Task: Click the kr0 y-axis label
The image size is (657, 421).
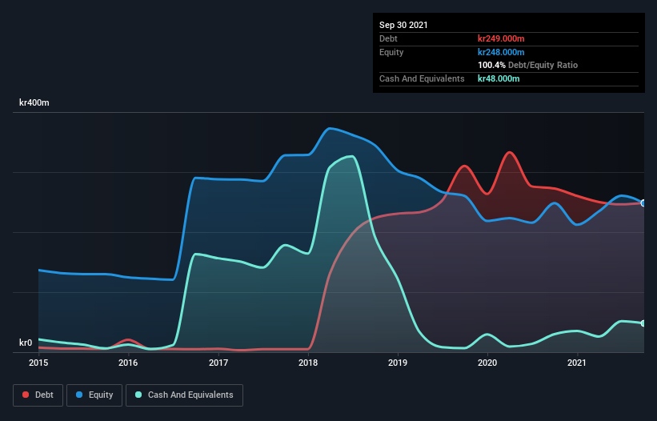Action: 26,343
